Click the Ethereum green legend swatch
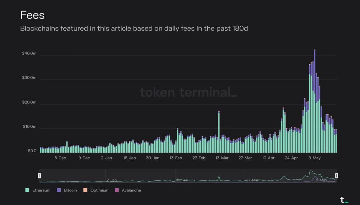 click(x=27, y=190)
